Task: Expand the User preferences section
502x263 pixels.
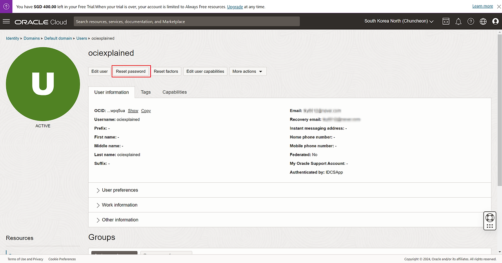Action: click(120, 190)
